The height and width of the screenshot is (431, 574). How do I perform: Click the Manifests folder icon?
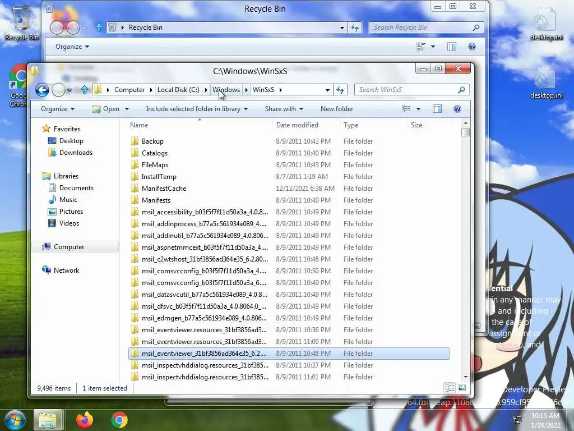[135, 200]
